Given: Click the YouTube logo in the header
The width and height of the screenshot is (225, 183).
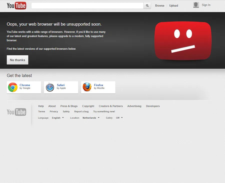Looking at the screenshot, I should click(x=16, y=6).
